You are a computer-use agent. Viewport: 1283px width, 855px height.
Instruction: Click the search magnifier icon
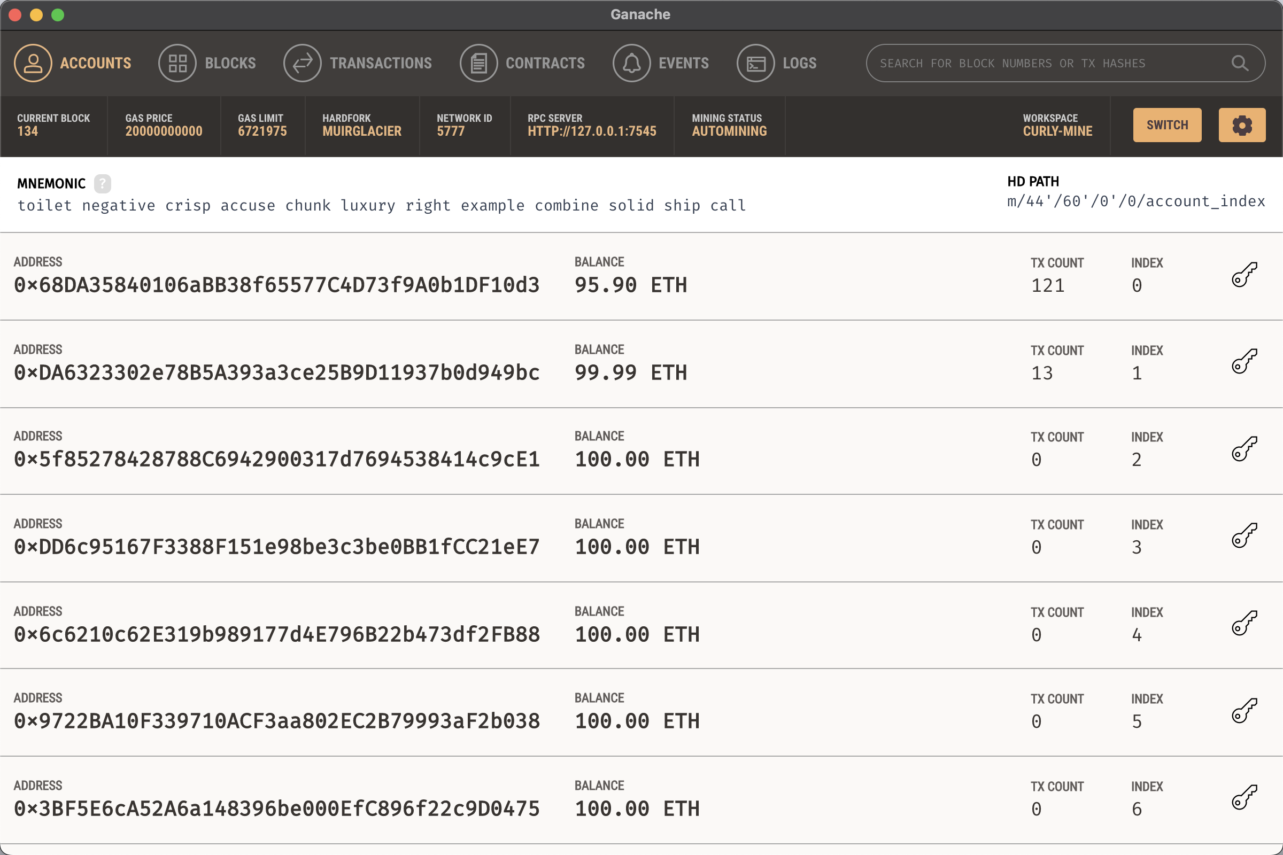(x=1239, y=63)
